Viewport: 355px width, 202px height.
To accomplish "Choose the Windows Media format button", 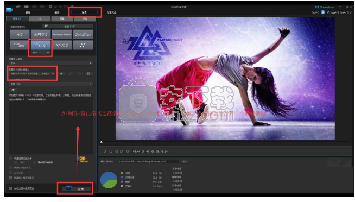I will click(62, 34).
